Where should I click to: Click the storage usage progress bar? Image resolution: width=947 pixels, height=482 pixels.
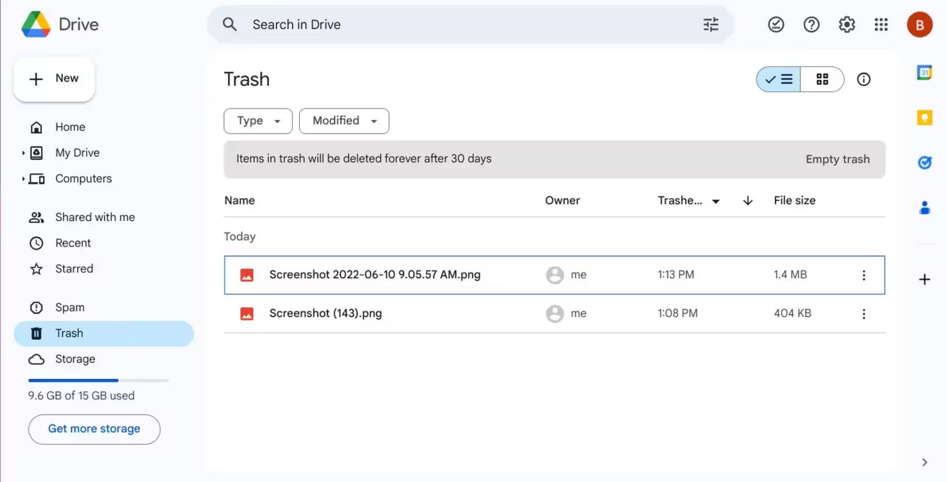pyautogui.click(x=98, y=380)
